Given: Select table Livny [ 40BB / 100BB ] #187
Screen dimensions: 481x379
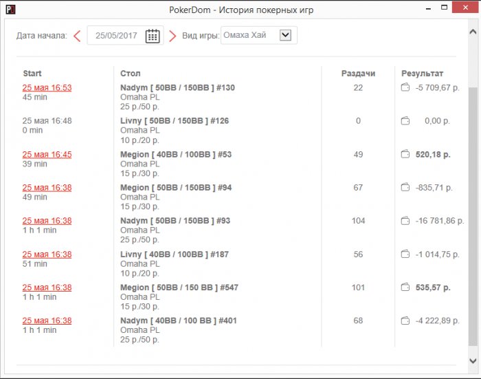Looking at the screenshot, I should [x=175, y=255].
